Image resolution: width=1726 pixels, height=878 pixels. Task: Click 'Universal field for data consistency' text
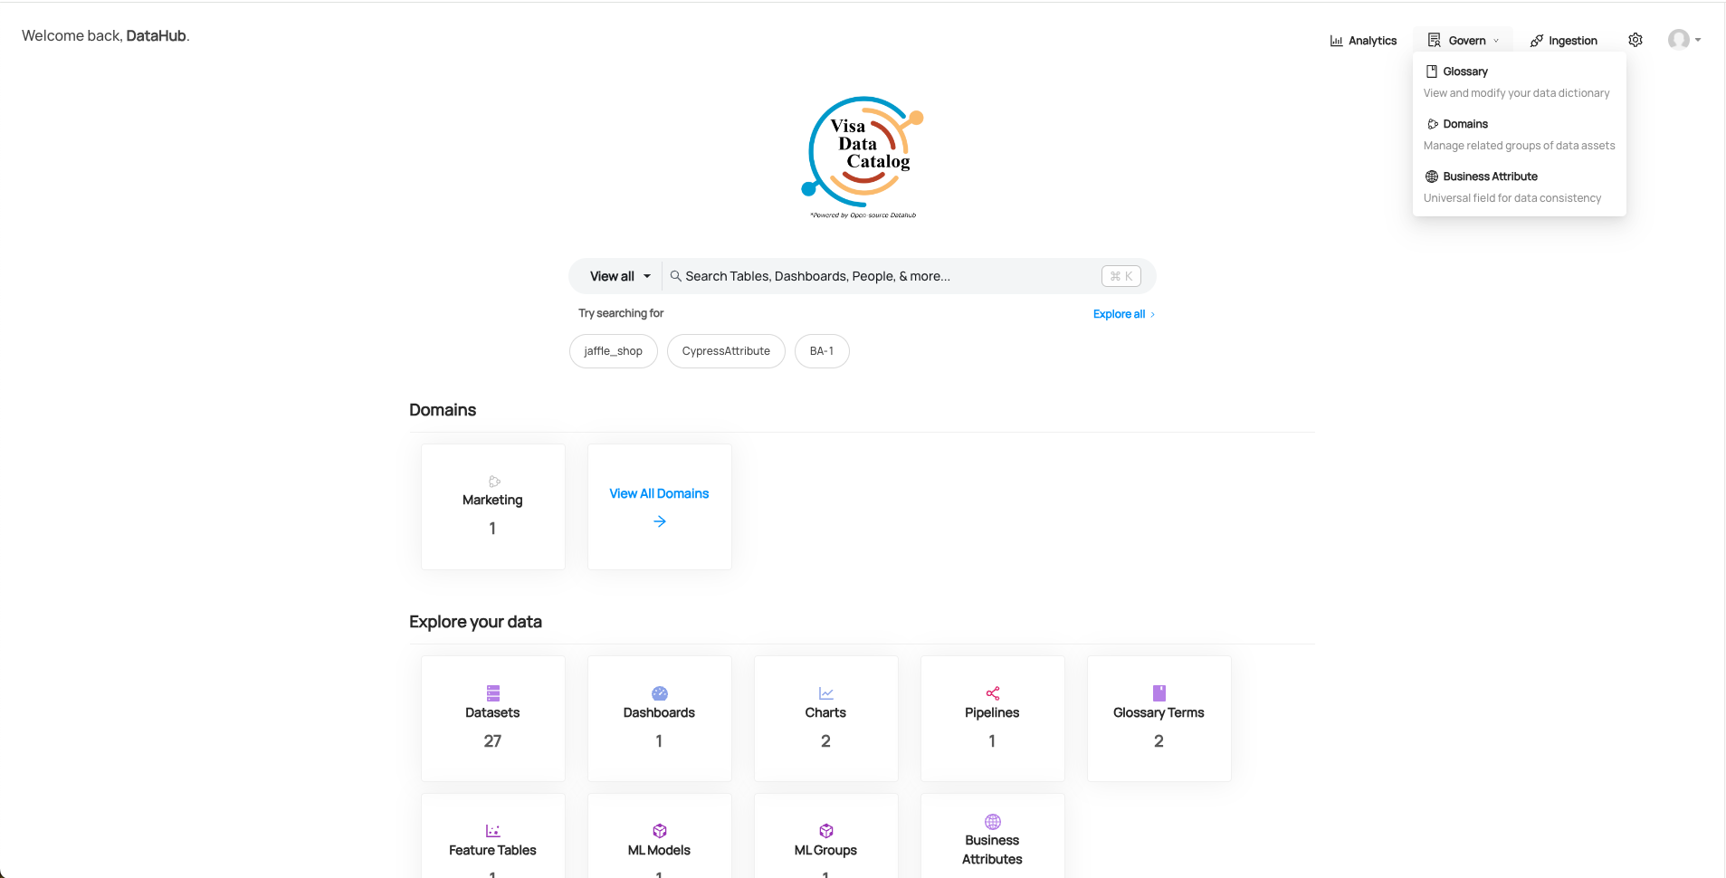[x=1512, y=198]
